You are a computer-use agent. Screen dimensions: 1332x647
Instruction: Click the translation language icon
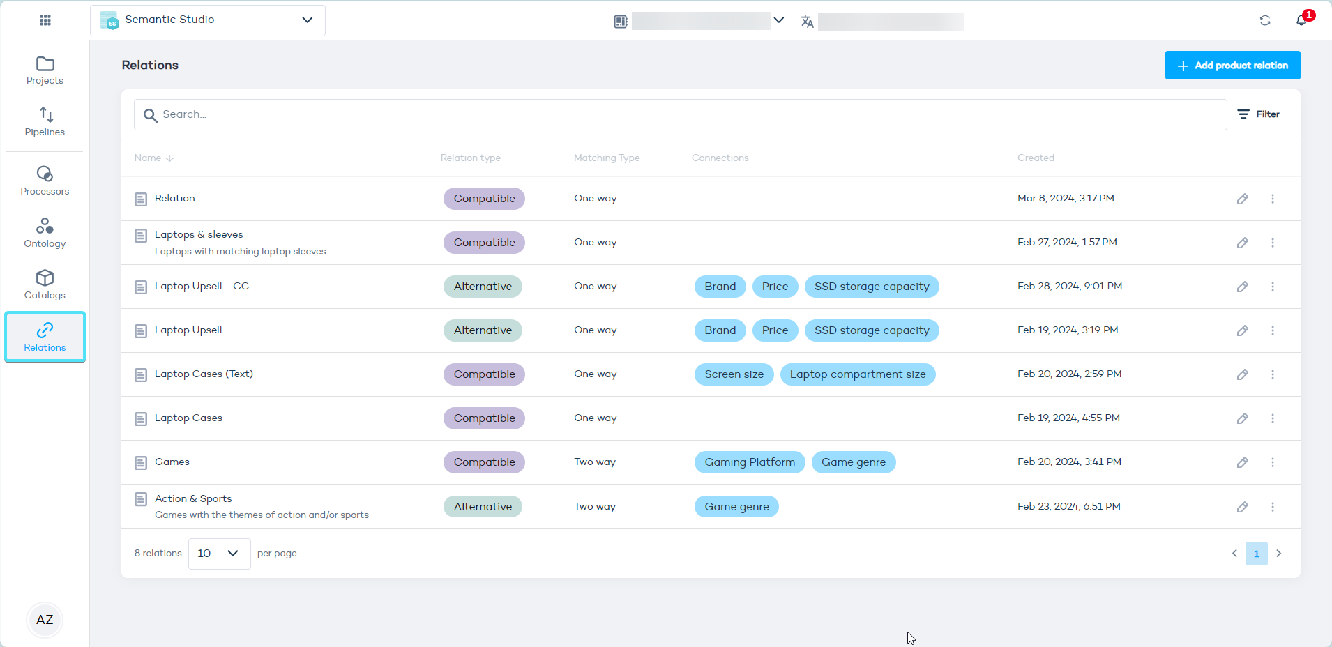pos(807,22)
